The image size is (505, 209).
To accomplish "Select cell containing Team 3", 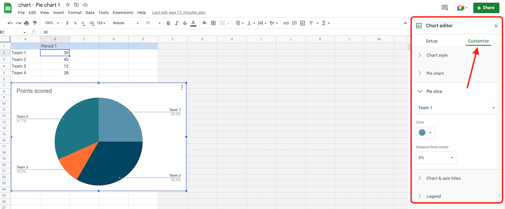I will [x=25, y=66].
